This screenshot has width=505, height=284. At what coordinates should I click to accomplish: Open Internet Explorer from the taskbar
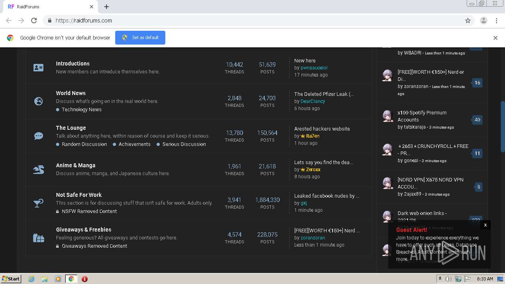(x=31, y=279)
